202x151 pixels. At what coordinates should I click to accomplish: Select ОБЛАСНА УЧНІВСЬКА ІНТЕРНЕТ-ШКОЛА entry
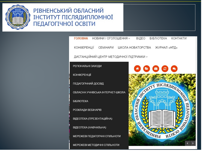coord(99,92)
